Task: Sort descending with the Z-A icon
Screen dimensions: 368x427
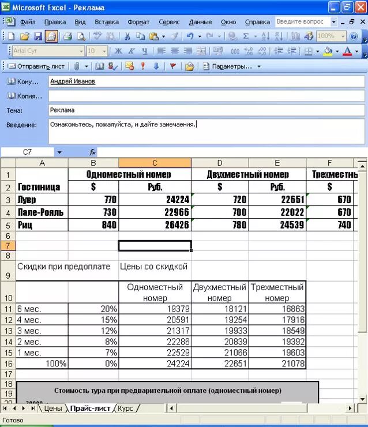Action: pyautogui.click(x=279, y=36)
